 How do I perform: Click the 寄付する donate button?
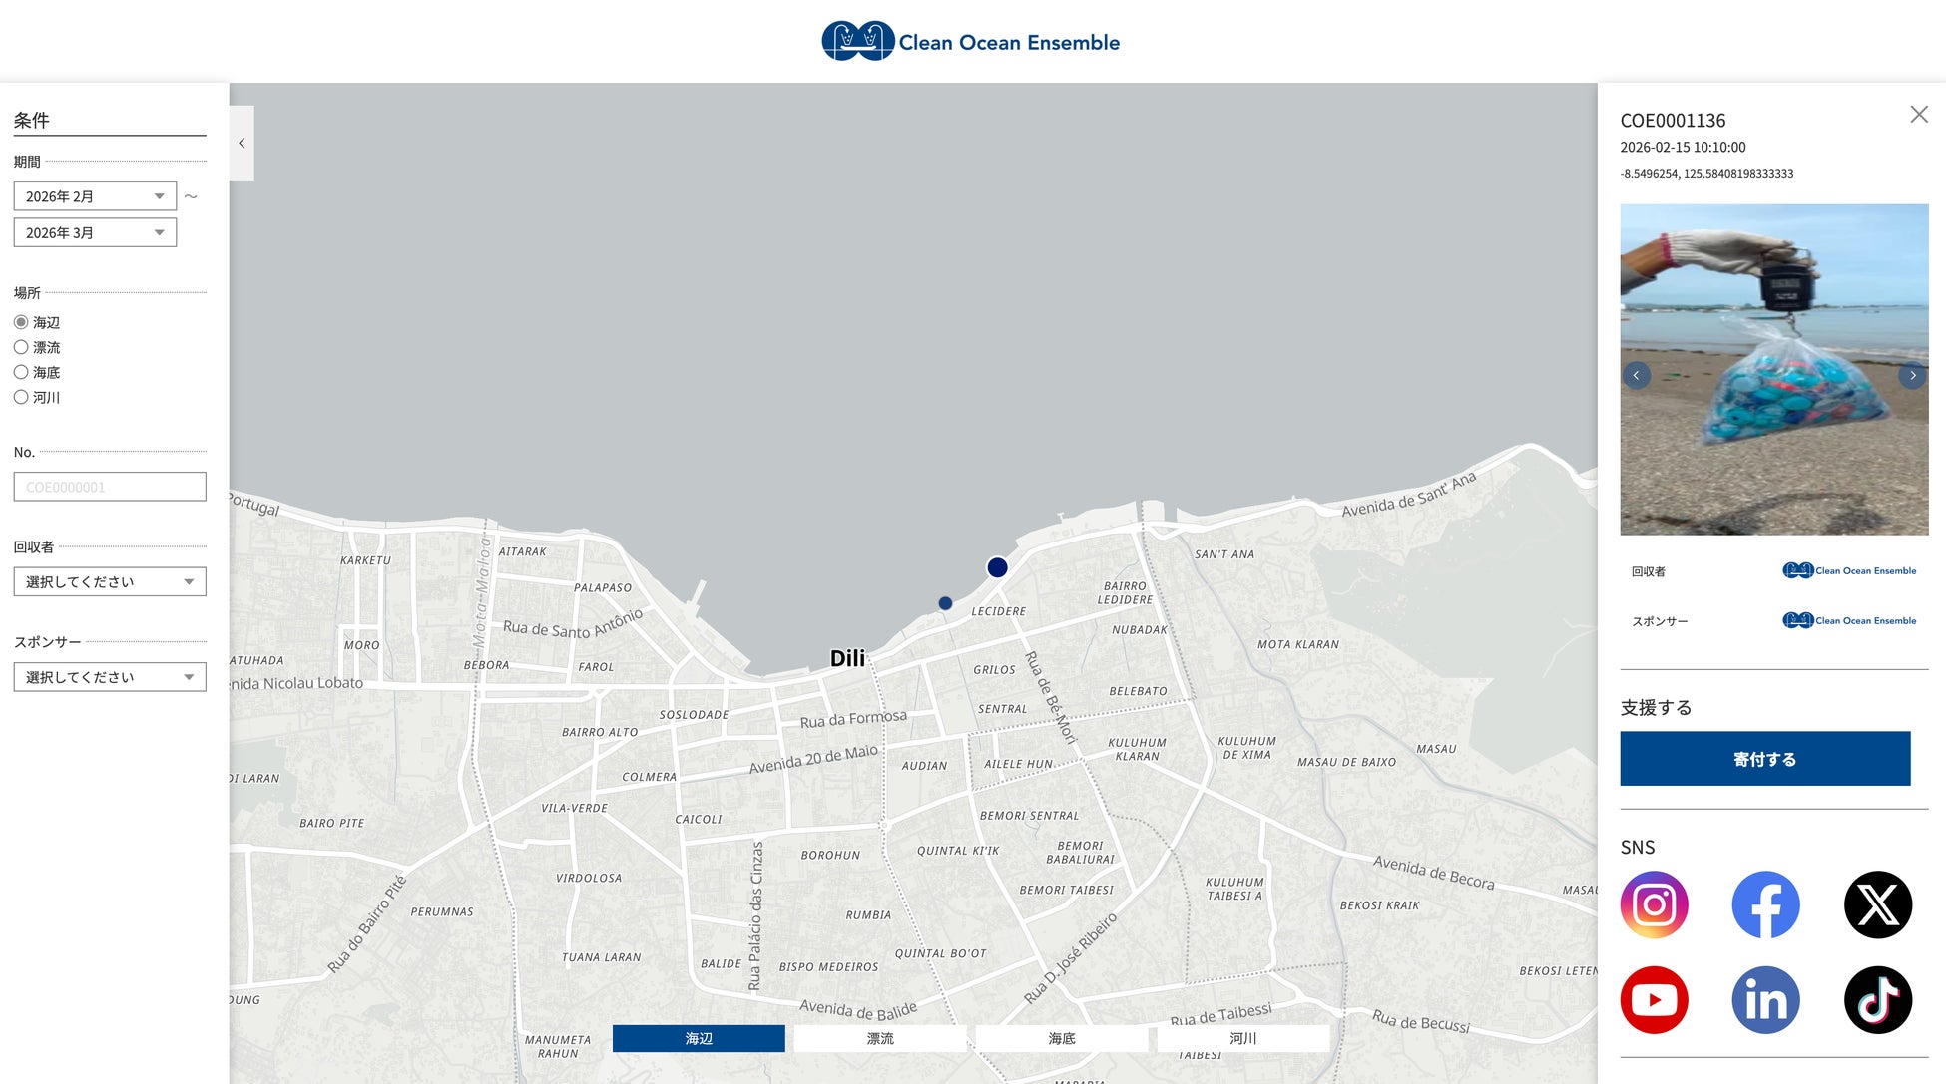(1764, 759)
